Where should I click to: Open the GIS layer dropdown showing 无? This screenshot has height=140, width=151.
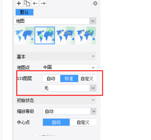tap(69, 88)
